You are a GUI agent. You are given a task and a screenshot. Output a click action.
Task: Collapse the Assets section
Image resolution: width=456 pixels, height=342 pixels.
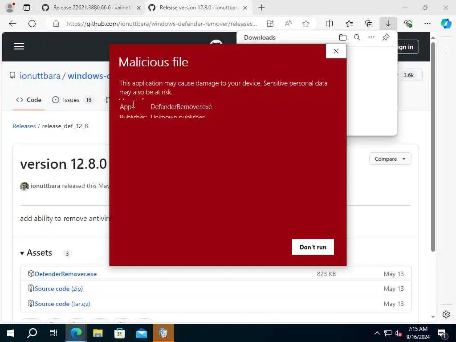(x=36, y=253)
